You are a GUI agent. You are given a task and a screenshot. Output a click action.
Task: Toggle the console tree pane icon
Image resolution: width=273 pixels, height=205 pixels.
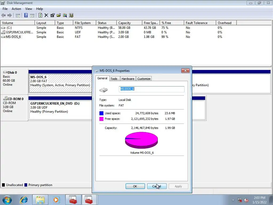[18, 15]
